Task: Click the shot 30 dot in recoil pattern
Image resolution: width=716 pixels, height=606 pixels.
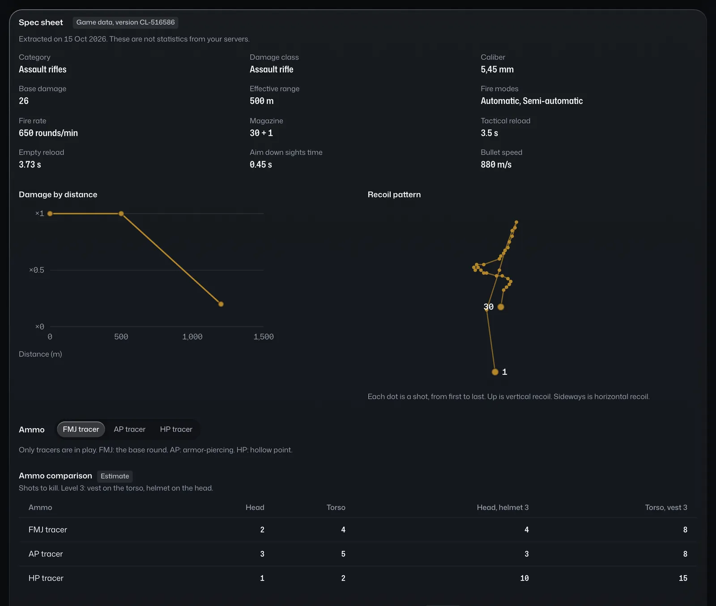Action: click(501, 307)
